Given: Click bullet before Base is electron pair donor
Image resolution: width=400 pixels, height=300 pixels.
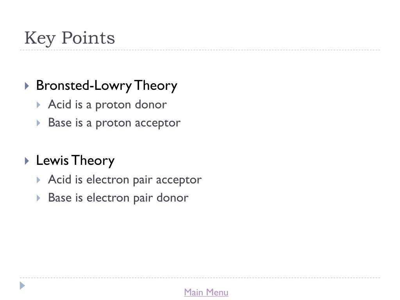Looking at the screenshot, I should point(39,198).
